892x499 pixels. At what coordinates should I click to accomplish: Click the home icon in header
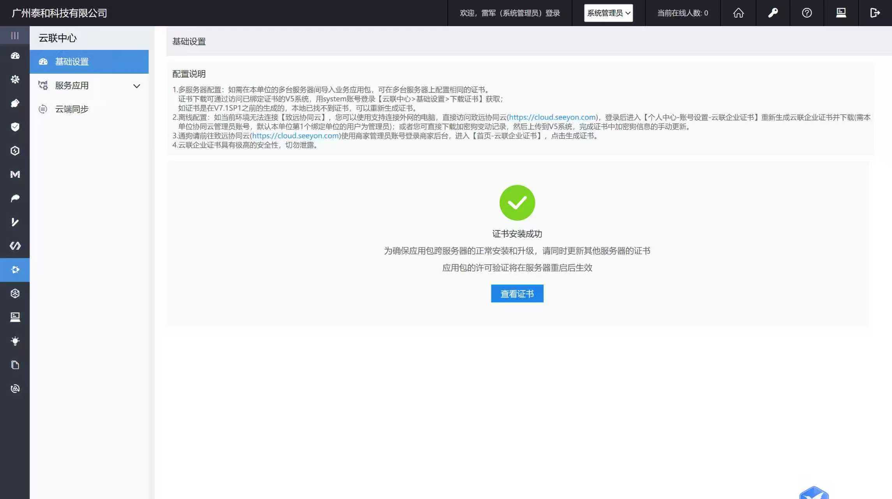pos(738,13)
